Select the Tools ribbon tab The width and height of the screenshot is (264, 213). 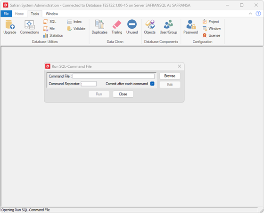click(35, 14)
